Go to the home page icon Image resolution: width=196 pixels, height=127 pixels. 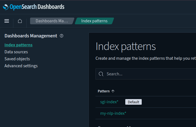pyautogui.click(x=20, y=21)
